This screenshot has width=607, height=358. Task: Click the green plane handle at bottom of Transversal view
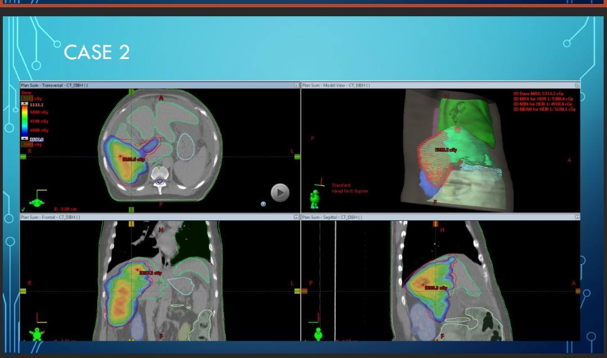click(131, 210)
